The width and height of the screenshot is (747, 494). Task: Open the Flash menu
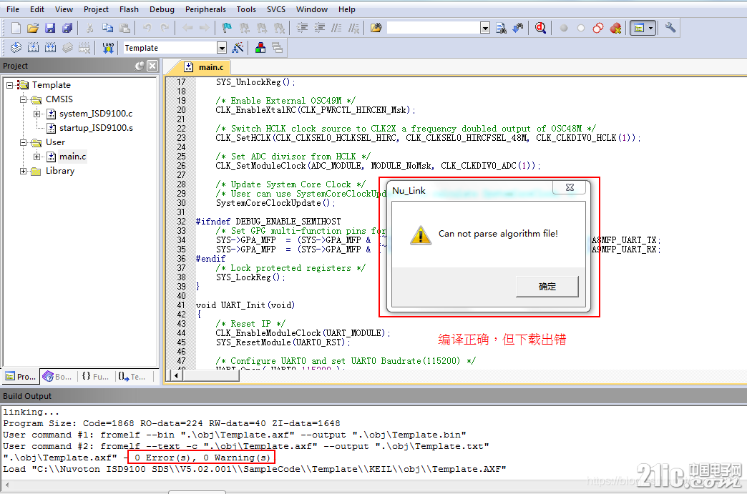click(129, 9)
